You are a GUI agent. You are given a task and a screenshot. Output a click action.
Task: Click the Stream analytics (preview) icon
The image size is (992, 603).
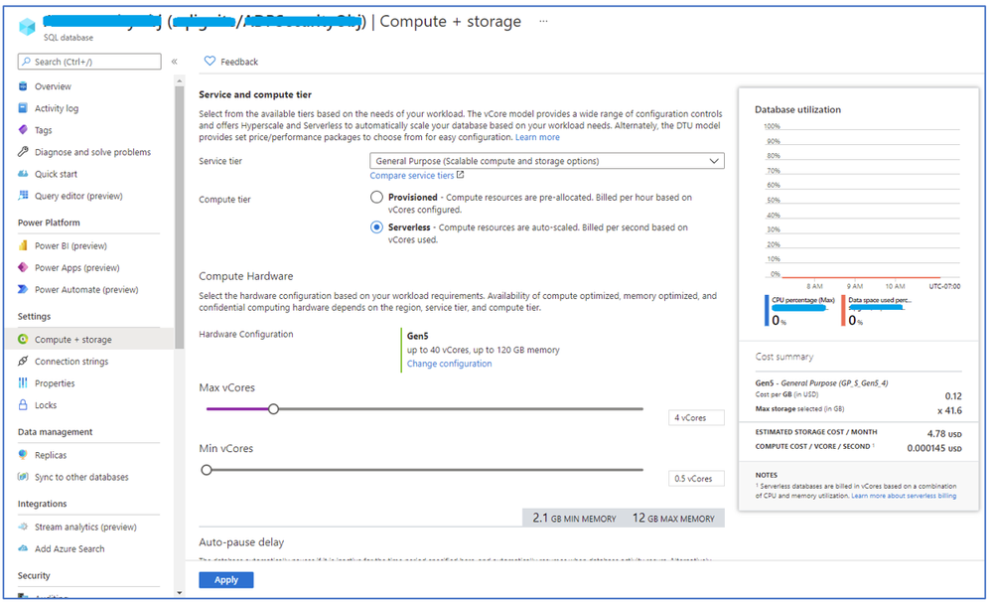(x=24, y=527)
